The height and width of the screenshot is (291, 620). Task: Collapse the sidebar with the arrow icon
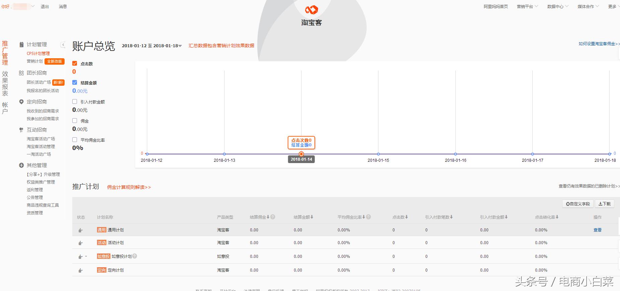tap(63, 45)
